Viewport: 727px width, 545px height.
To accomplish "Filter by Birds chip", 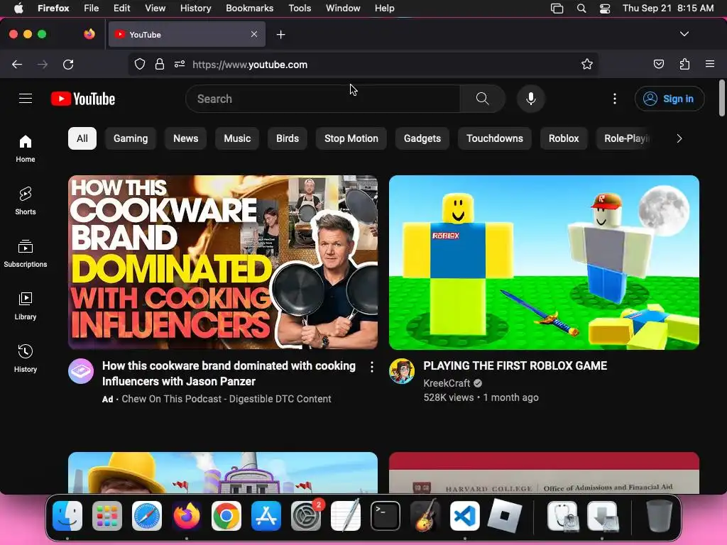I will pyautogui.click(x=288, y=138).
